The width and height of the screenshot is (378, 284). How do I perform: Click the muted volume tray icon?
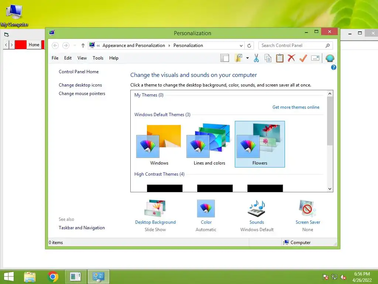[x=343, y=277]
